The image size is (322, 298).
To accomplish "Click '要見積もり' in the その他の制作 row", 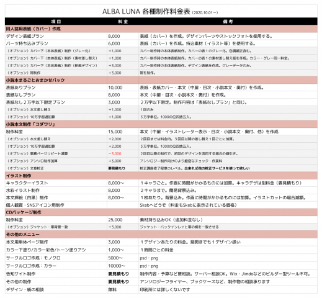I will (x=119, y=282).
